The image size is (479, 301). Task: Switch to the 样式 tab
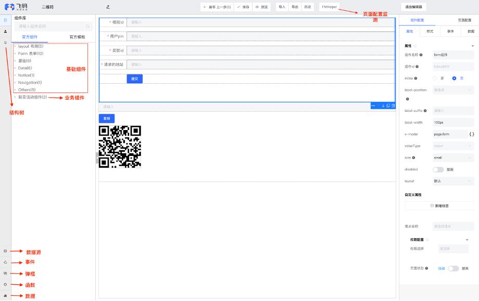pyautogui.click(x=429, y=31)
